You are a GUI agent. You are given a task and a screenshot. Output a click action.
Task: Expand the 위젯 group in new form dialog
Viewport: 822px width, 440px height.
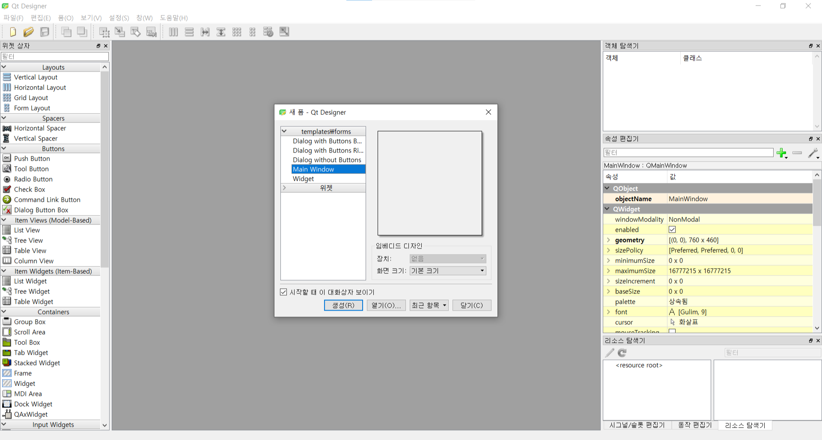tap(284, 188)
